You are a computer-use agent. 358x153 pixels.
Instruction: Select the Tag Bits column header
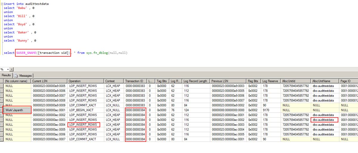pyautogui.click(x=163, y=81)
